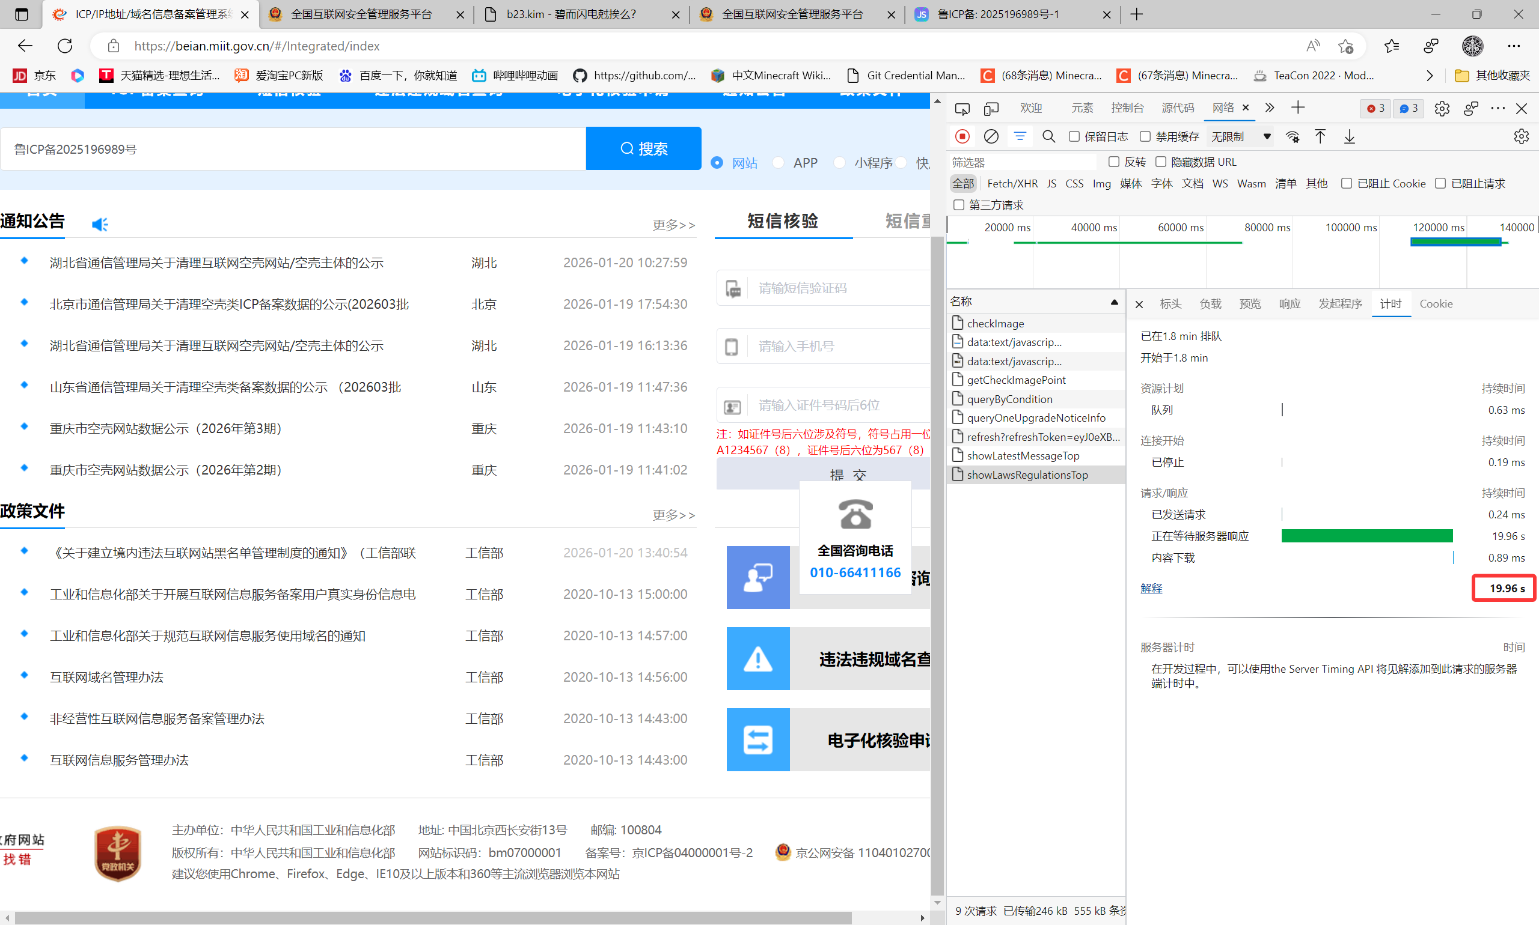
Task: Click the export HAR download arrow
Action: coord(1350,136)
